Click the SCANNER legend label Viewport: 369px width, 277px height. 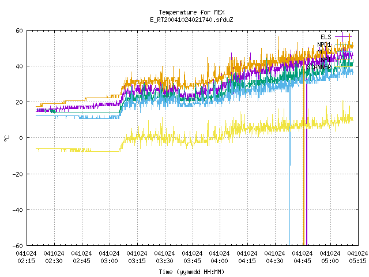(319, 67)
